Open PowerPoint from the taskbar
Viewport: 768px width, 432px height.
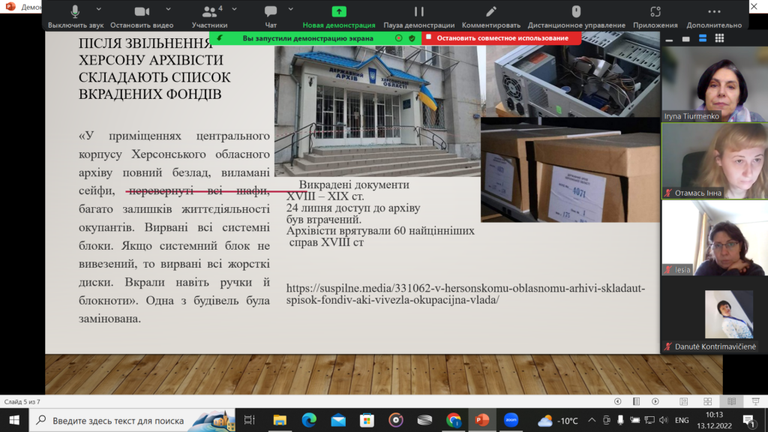pos(481,420)
